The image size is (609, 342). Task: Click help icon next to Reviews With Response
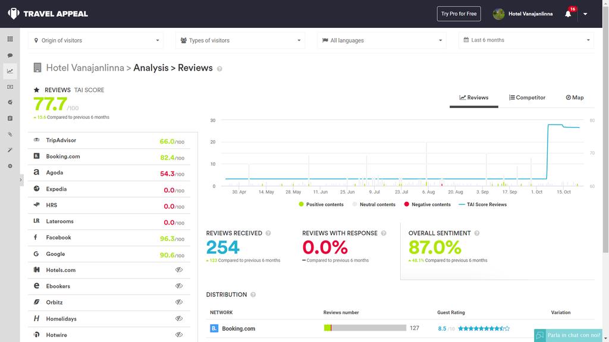384,233
